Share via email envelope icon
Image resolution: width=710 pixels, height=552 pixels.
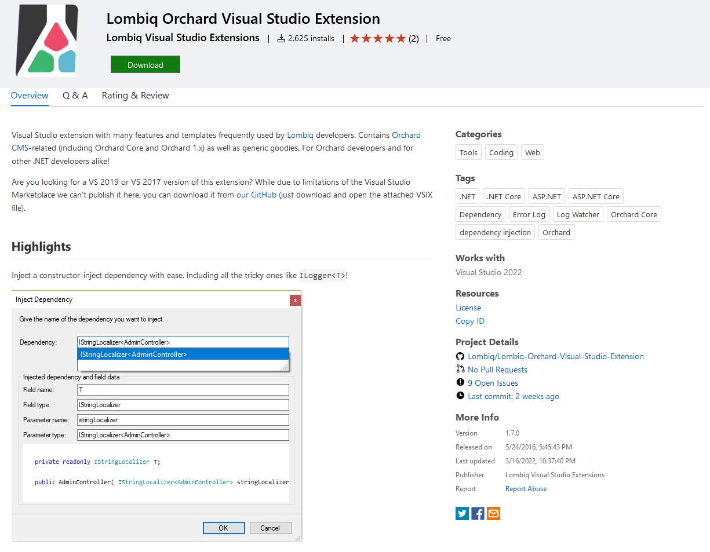pyautogui.click(x=493, y=513)
